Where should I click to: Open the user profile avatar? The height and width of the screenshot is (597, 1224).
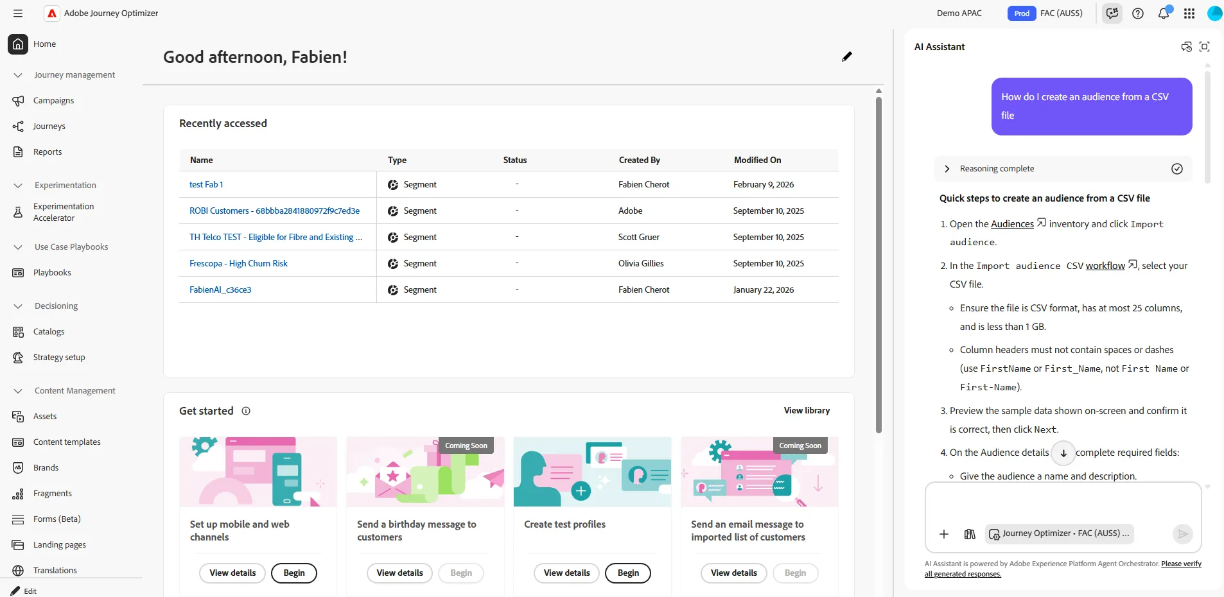[1215, 13]
